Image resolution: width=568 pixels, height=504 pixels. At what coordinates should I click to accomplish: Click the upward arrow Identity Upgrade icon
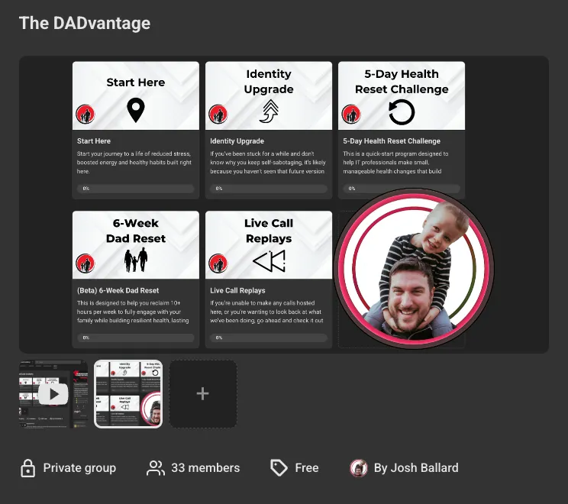[x=269, y=111]
